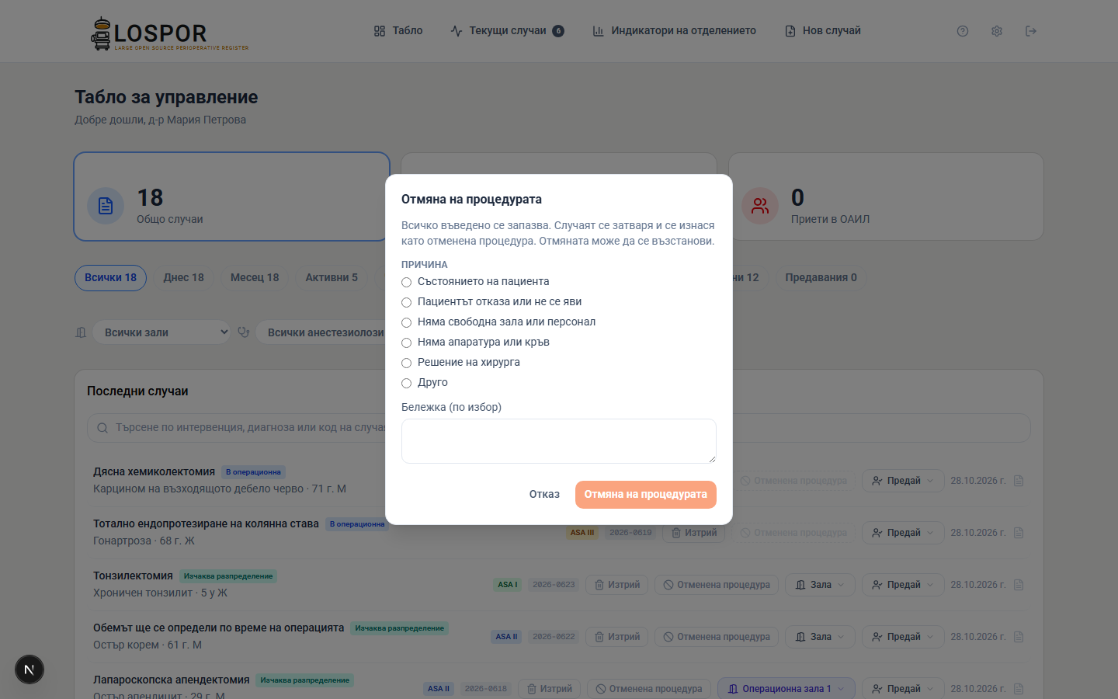
Task: Click the ASA III badge
Action: 582,533
